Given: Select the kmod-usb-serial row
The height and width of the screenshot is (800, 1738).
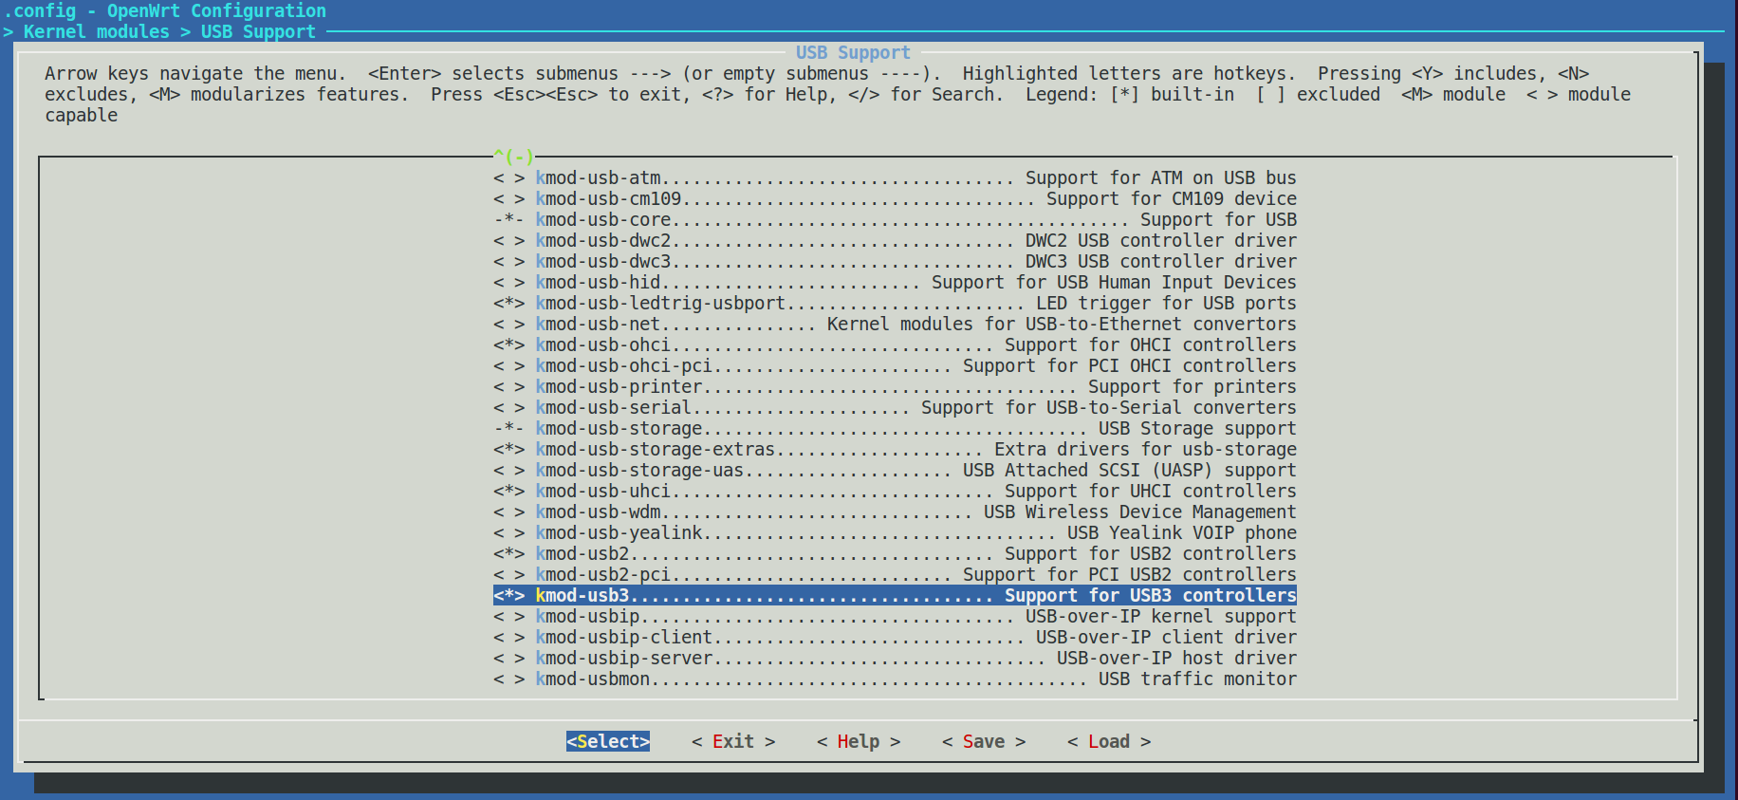Looking at the screenshot, I should point(895,408).
